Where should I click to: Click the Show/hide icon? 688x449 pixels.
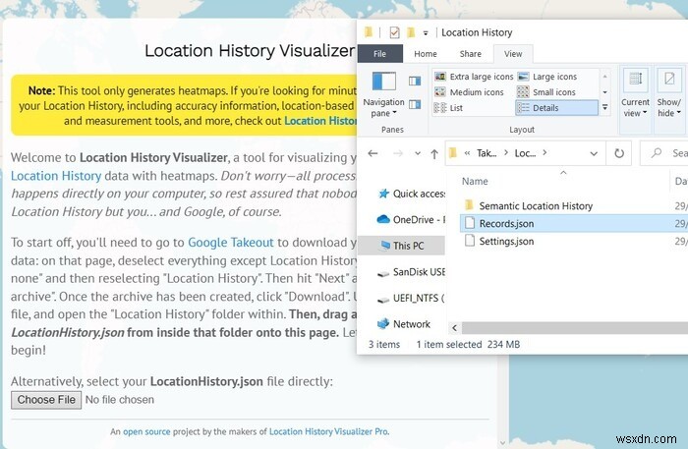click(x=669, y=80)
